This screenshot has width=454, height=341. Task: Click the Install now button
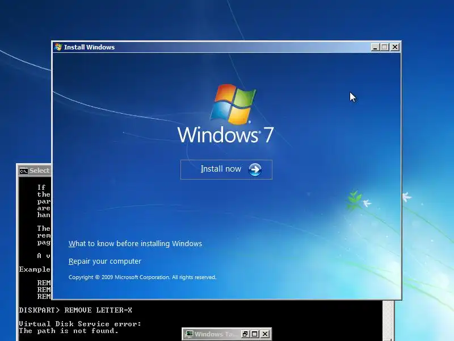click(x=226, y=169)
